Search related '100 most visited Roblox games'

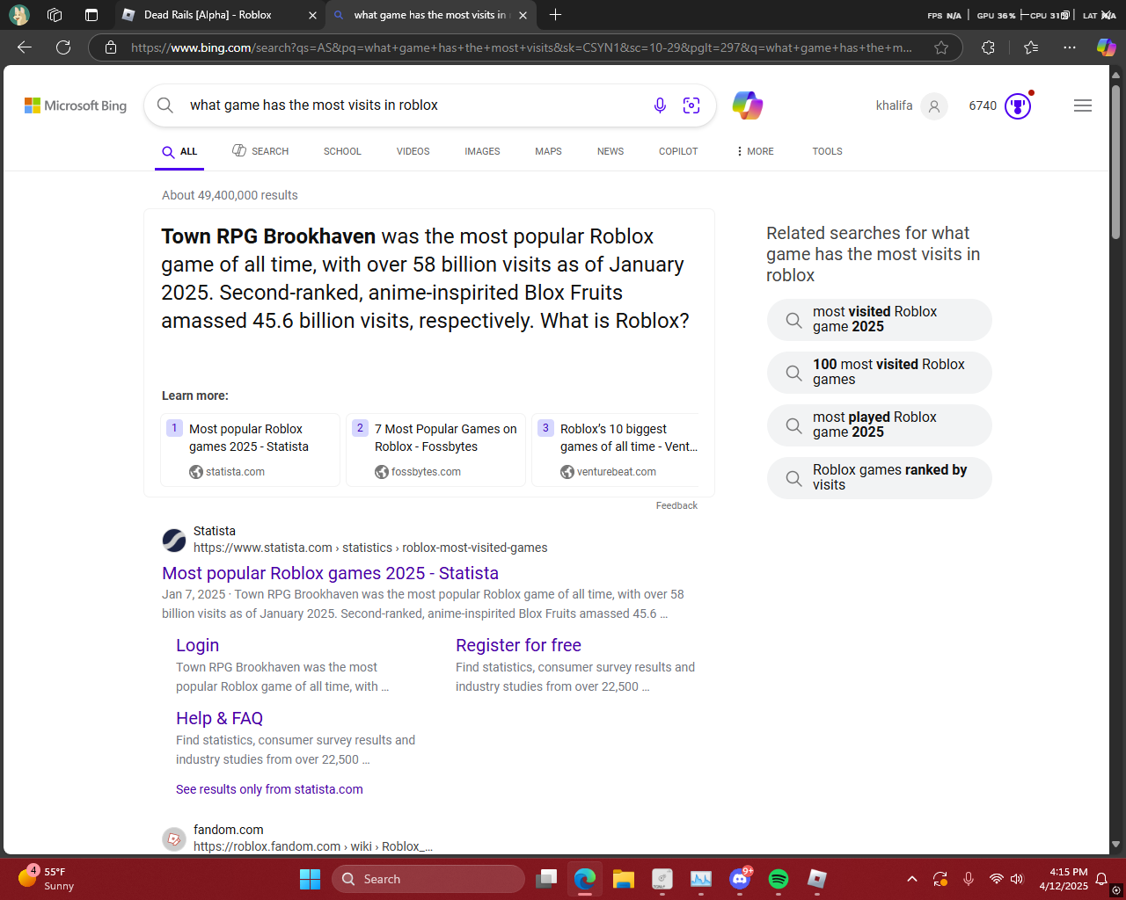point(880,372)
